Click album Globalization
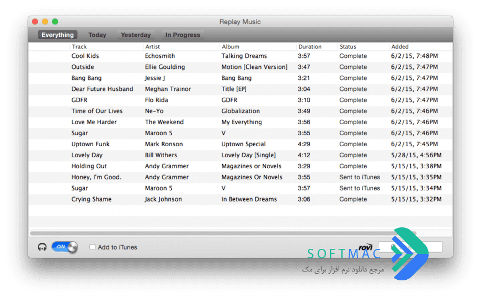 point(240,111)
